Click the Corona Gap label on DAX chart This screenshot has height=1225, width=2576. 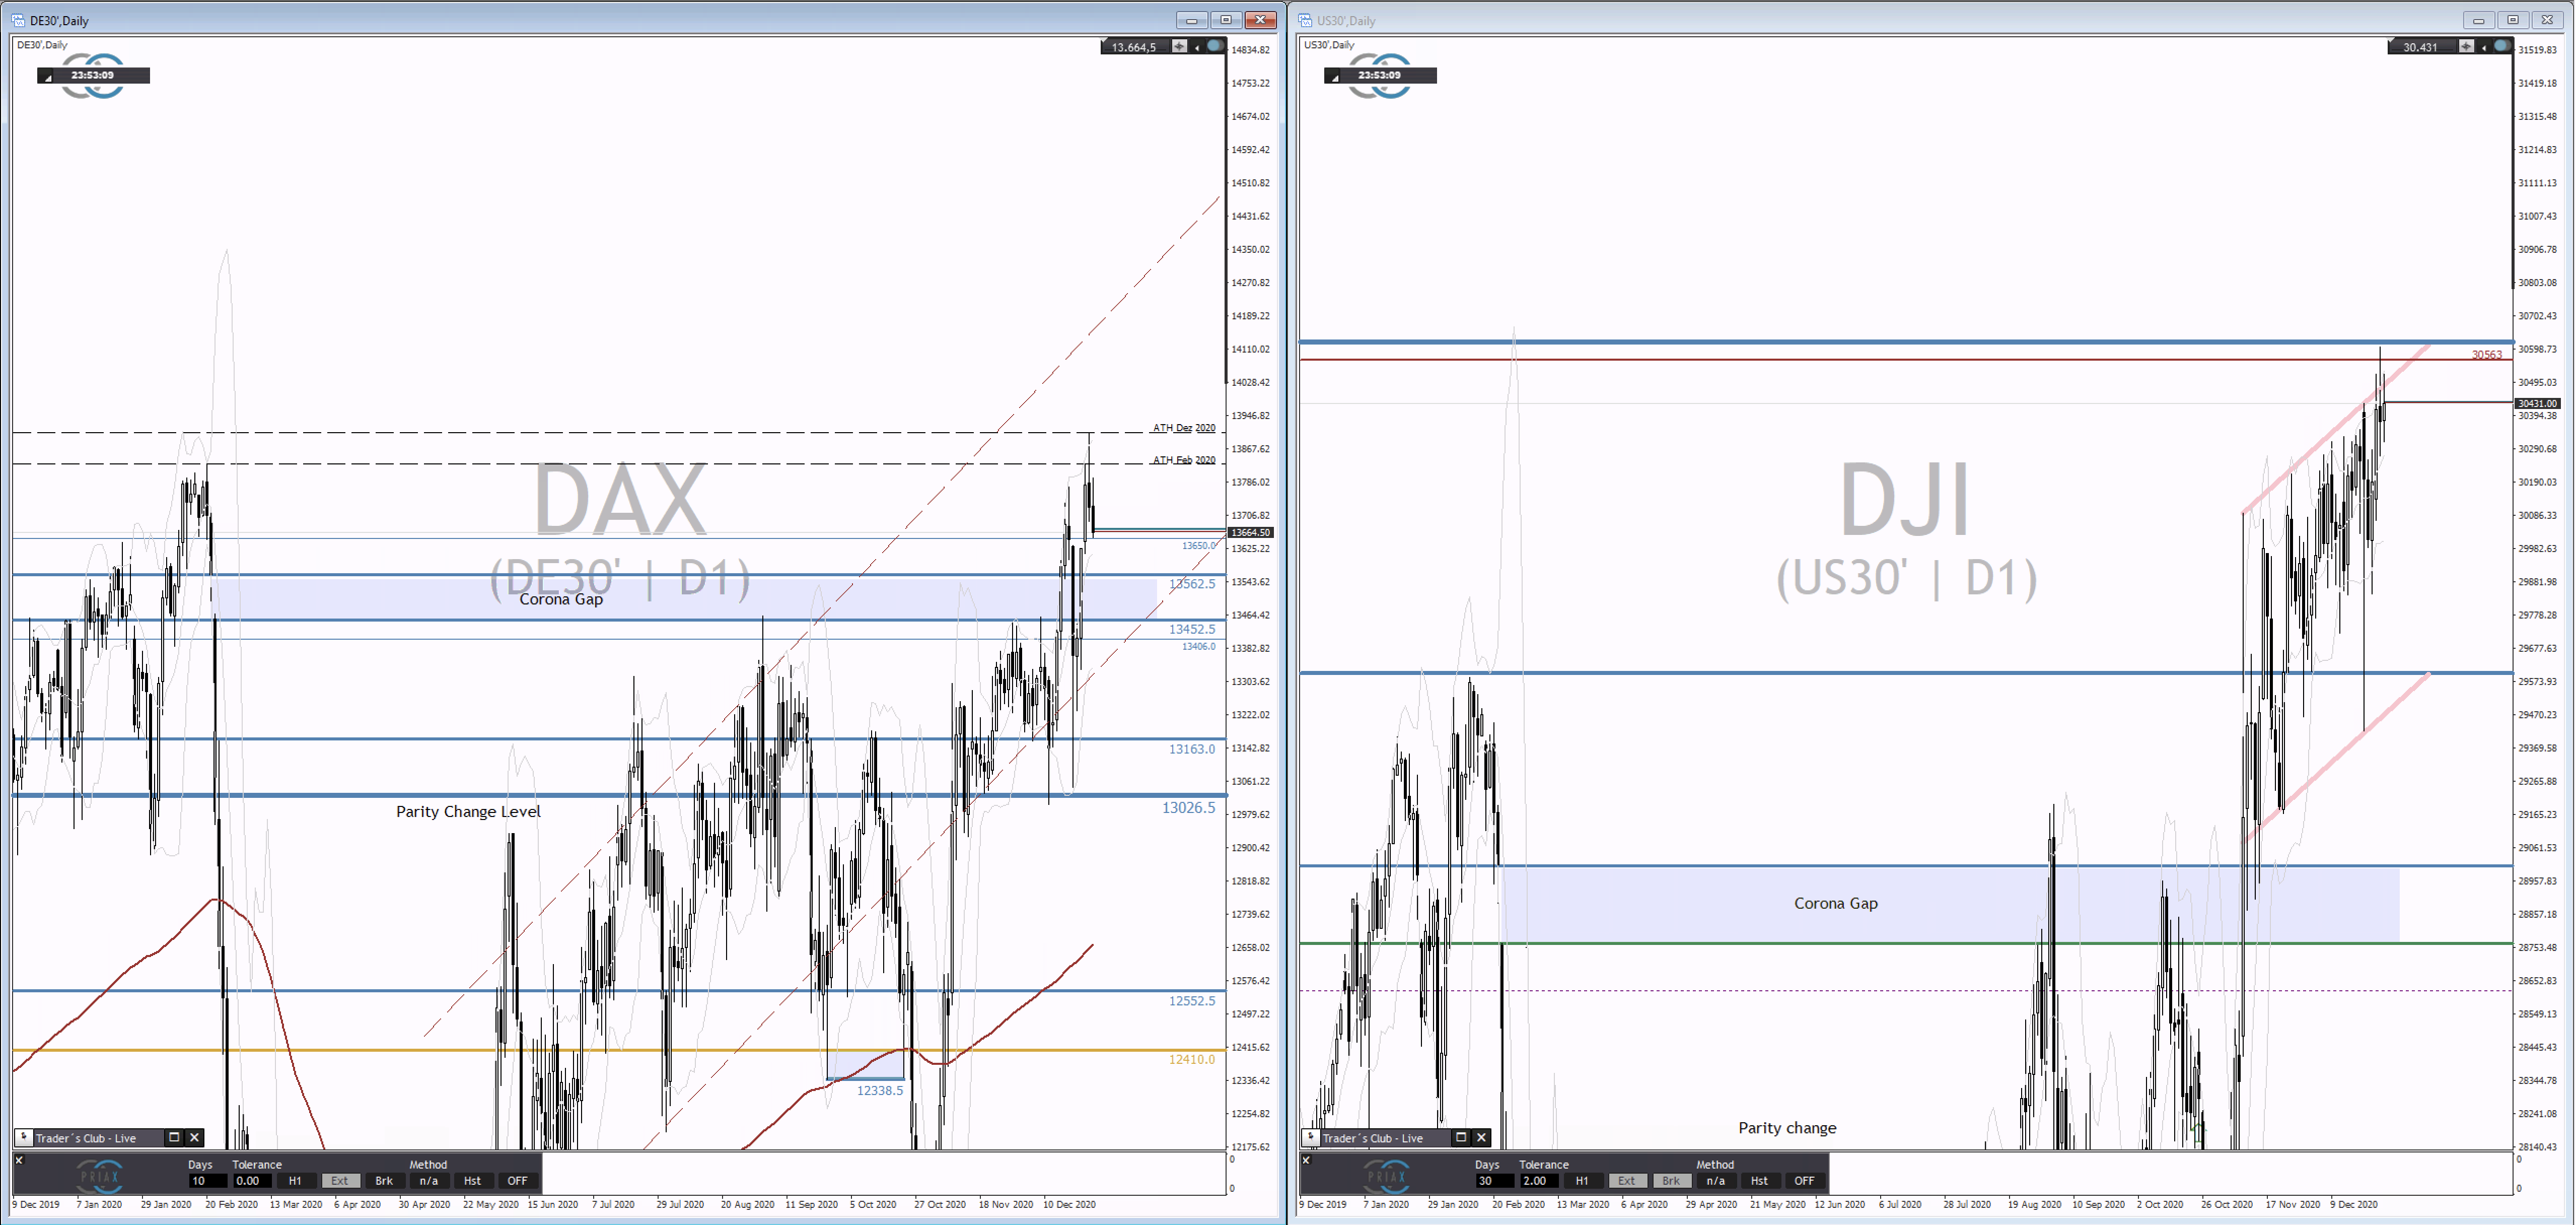tap(561, 599)
